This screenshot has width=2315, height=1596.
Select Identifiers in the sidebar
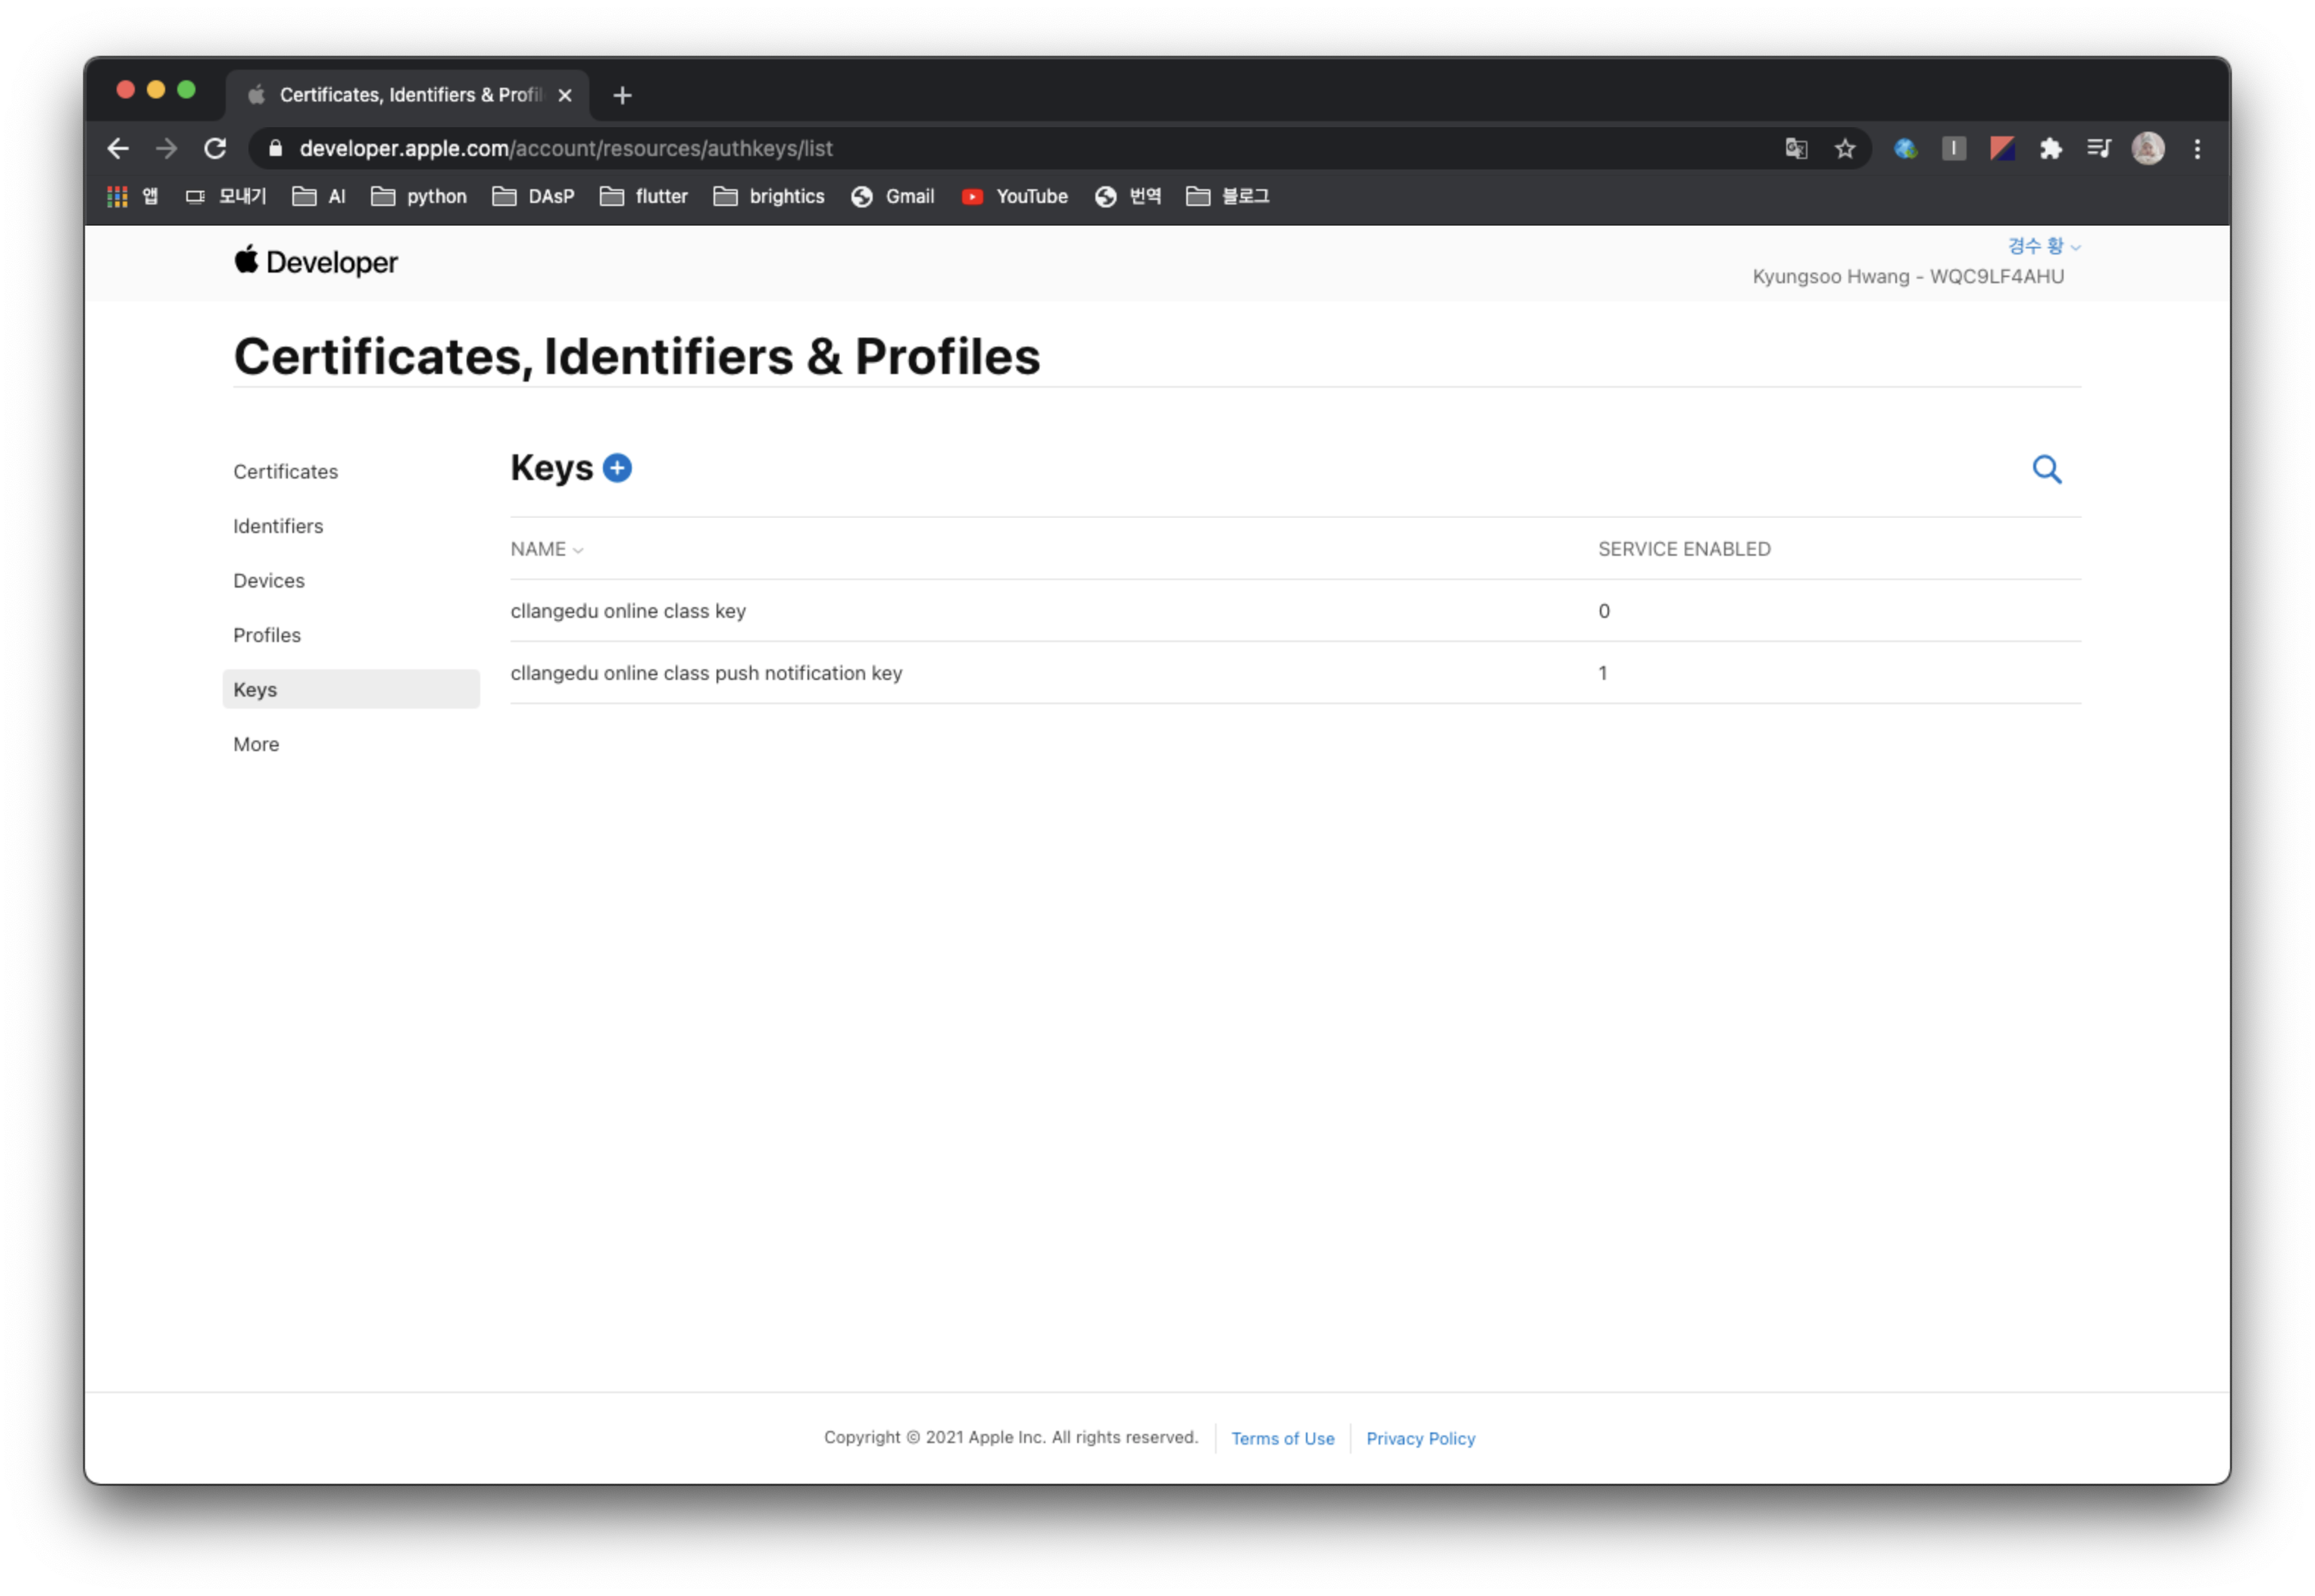tap(278, 526)
